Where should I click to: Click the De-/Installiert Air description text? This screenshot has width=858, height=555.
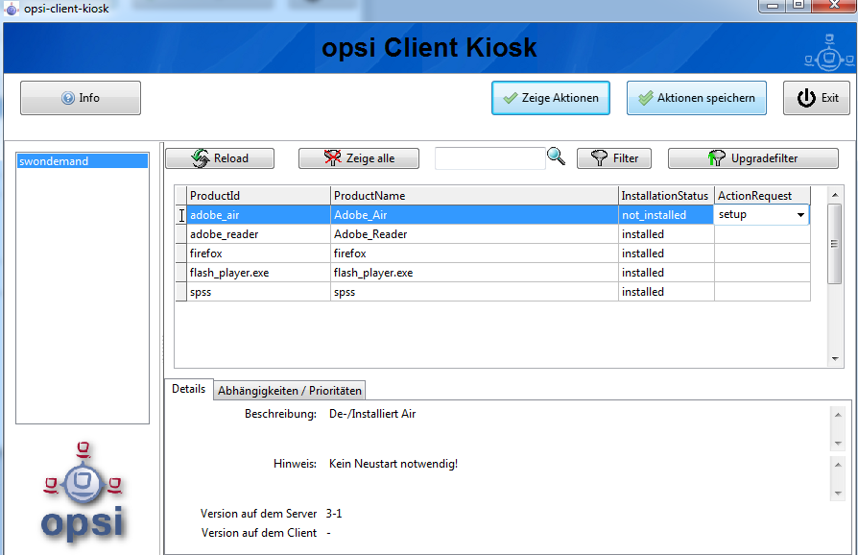[x=372, y=414]
